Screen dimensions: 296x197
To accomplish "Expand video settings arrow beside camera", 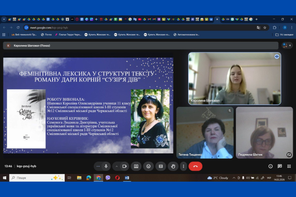I will click(116, 166).
